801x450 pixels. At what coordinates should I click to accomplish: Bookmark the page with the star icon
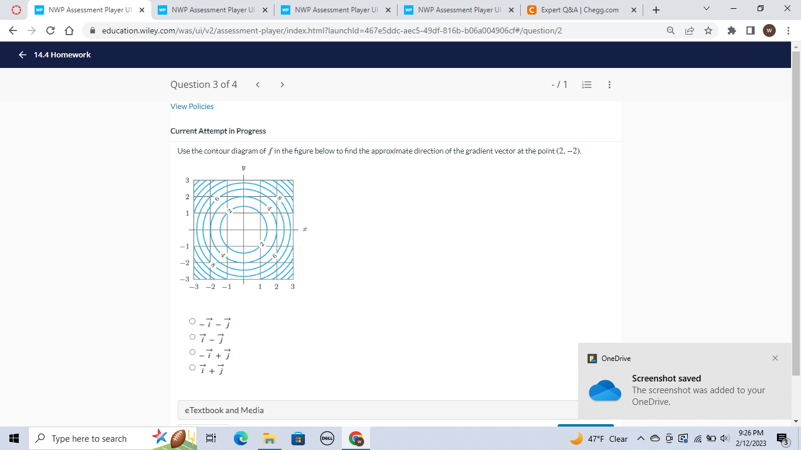tap(708, 30)
